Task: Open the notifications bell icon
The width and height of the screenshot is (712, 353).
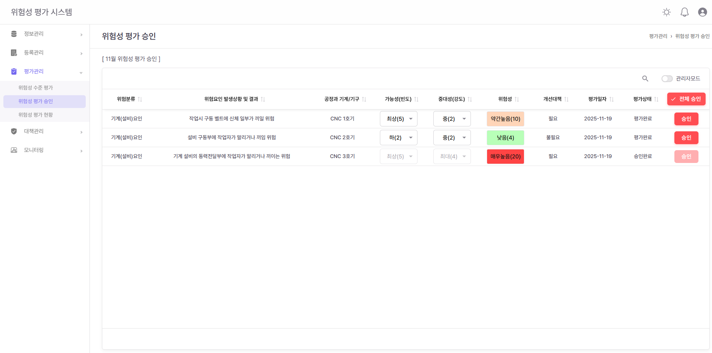Action: 685,12
